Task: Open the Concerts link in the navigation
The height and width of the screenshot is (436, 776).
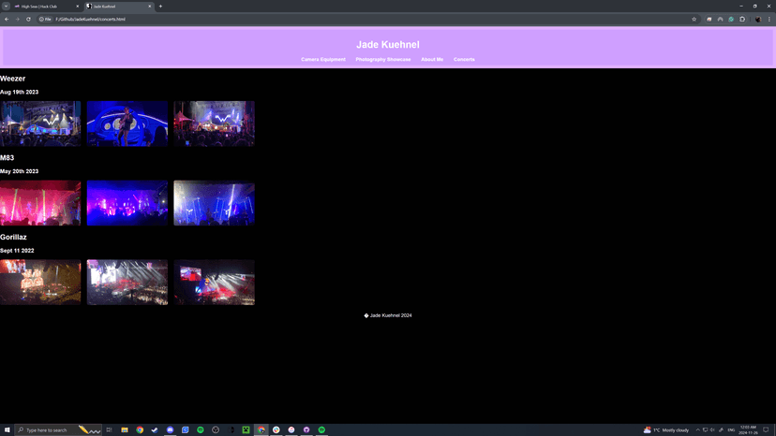Action: 464,59
